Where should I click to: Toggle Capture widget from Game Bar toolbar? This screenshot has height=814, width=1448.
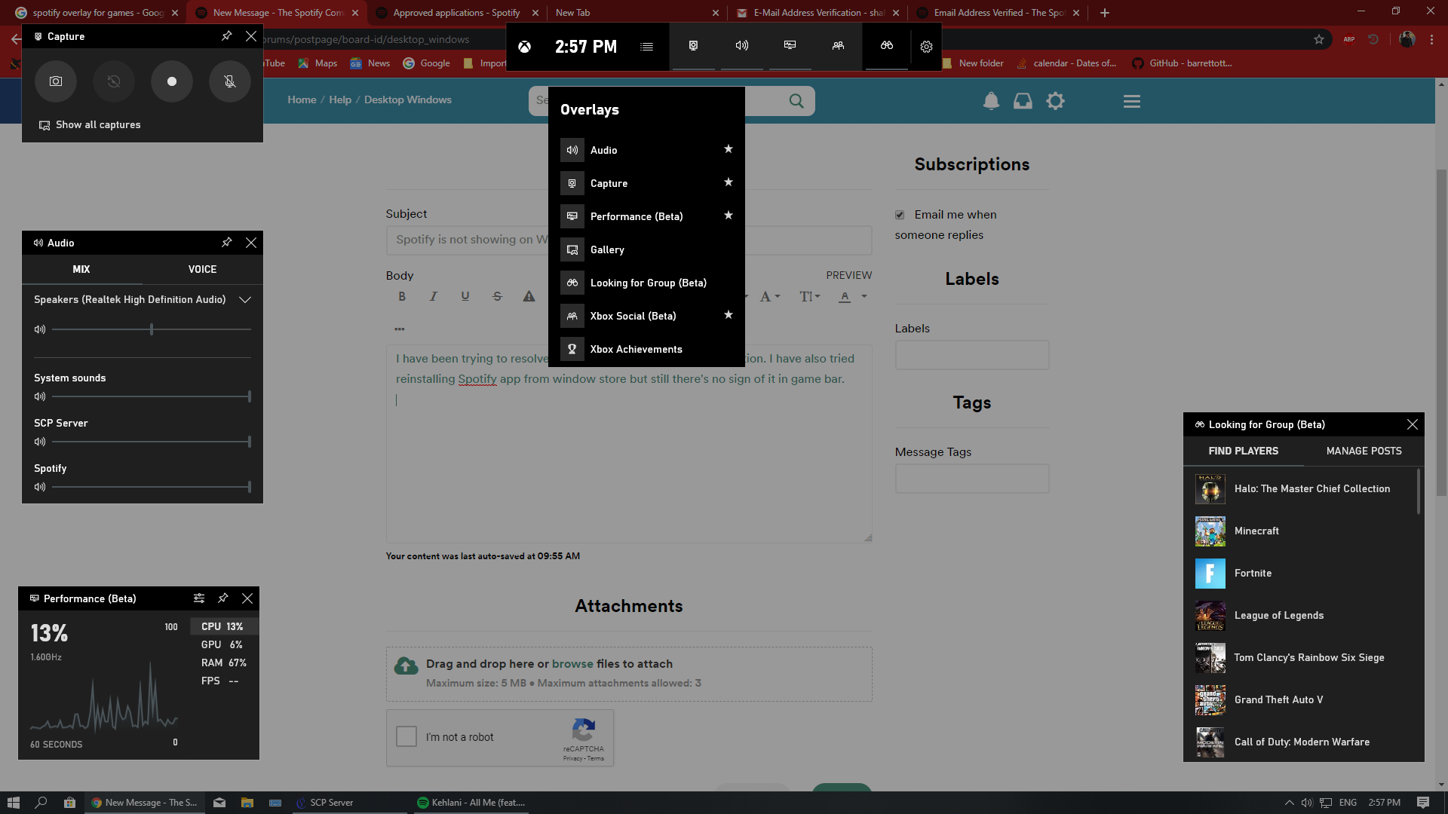pyautogui.click(x=693, y=46)
